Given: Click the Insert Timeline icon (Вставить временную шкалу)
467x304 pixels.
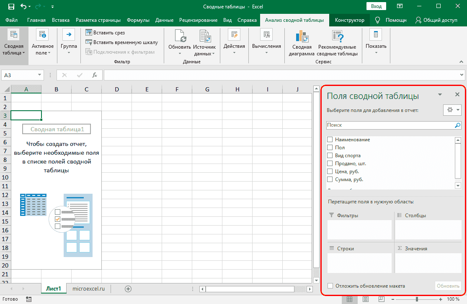Looking at the screenshot, I should point(89,42).
